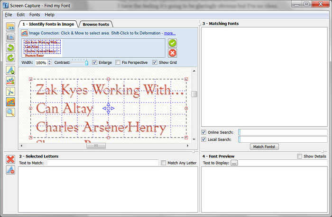This screenshot has width=332, height=217.
Task: Click top-middle circle handle of selection
Action: point(109,79)
